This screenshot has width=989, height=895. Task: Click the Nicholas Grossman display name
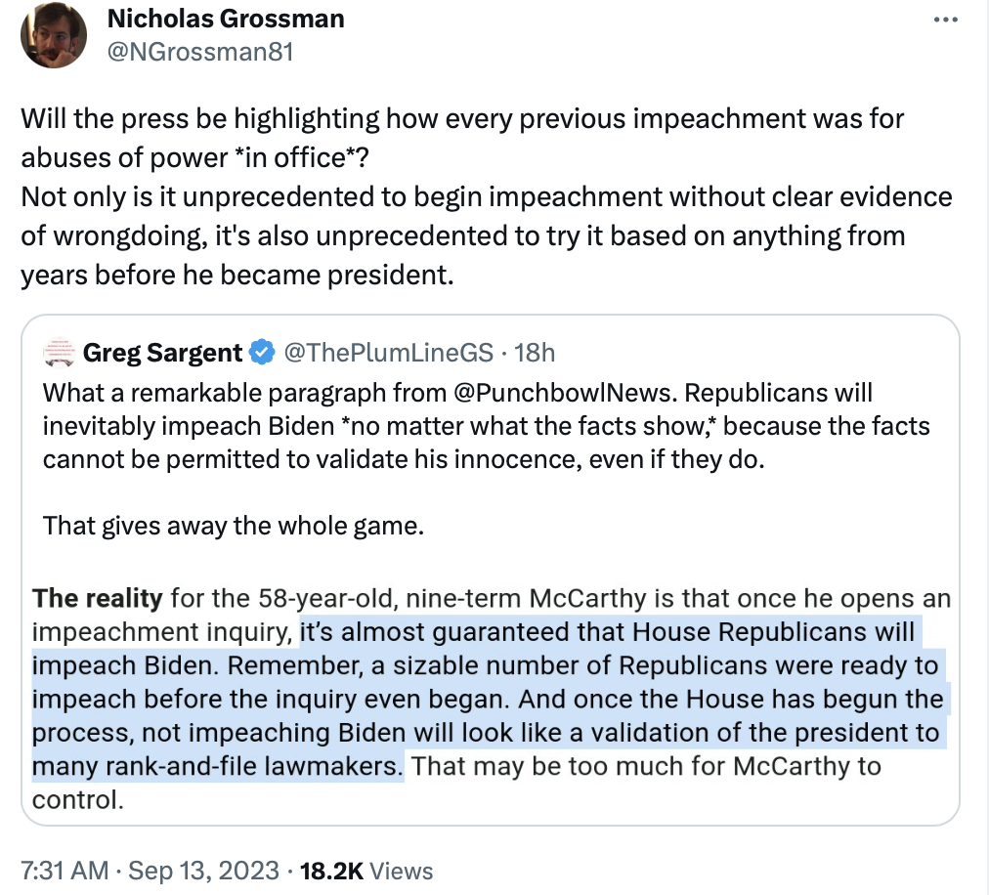click(226, 19)
